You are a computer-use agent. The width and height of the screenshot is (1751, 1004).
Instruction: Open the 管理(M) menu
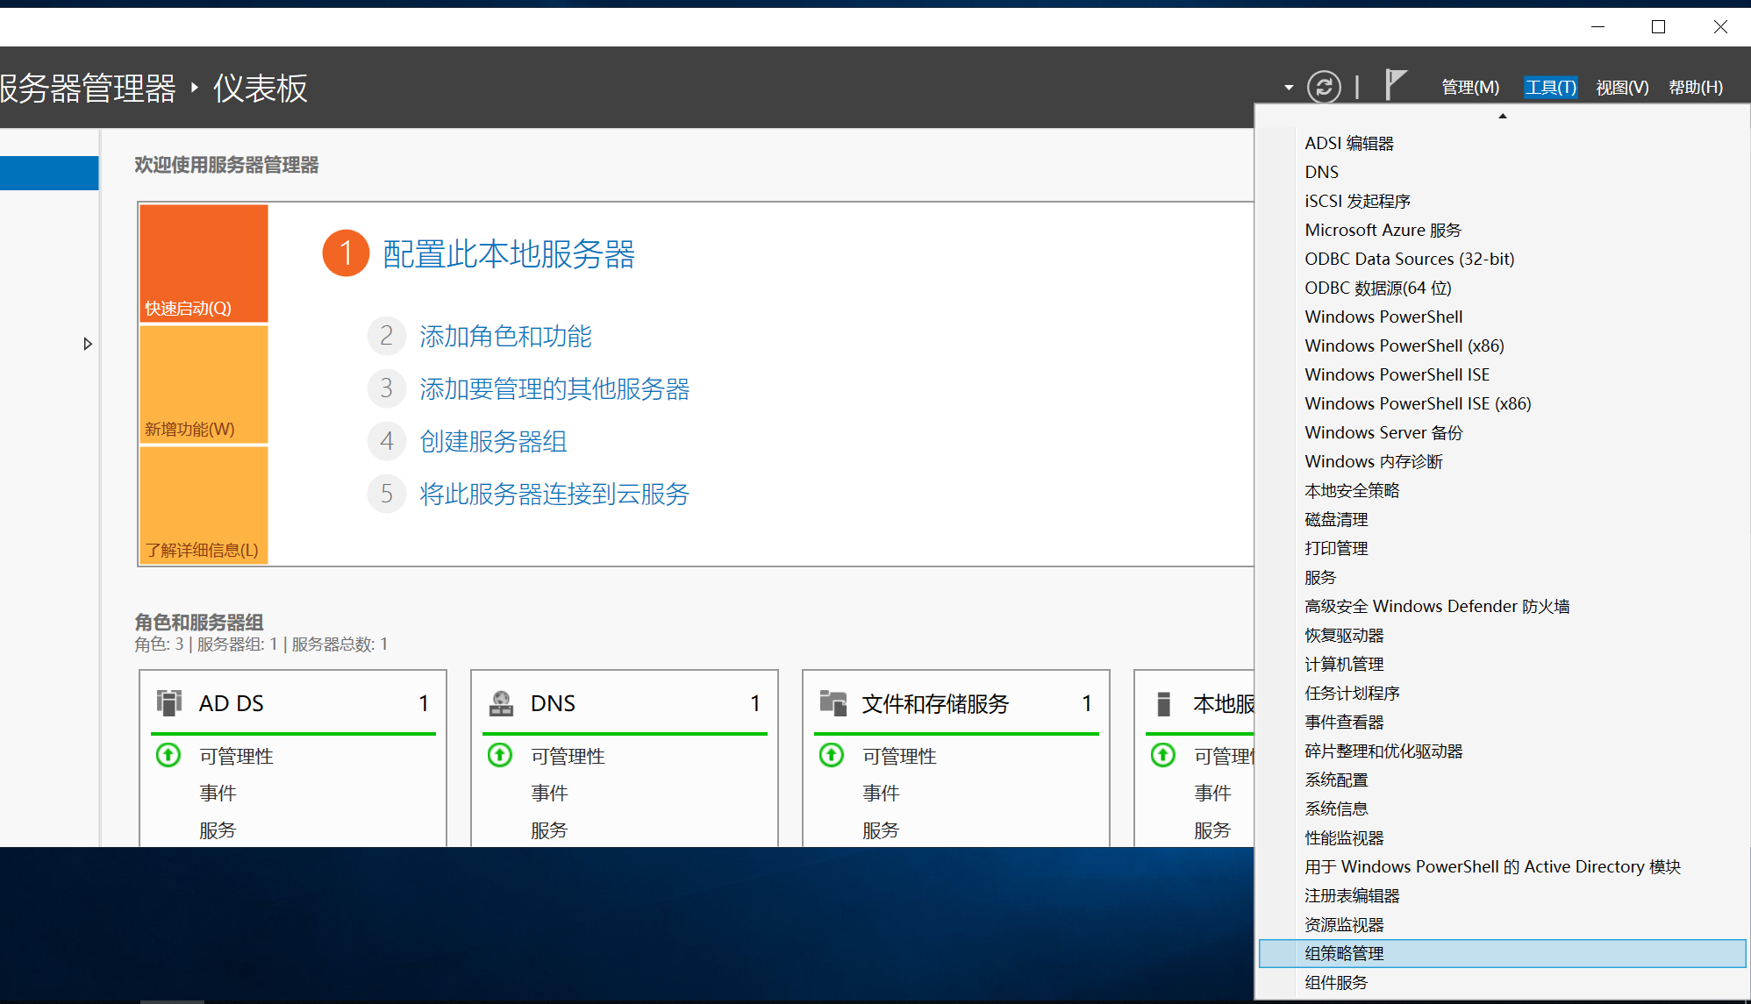point(1470,88)
